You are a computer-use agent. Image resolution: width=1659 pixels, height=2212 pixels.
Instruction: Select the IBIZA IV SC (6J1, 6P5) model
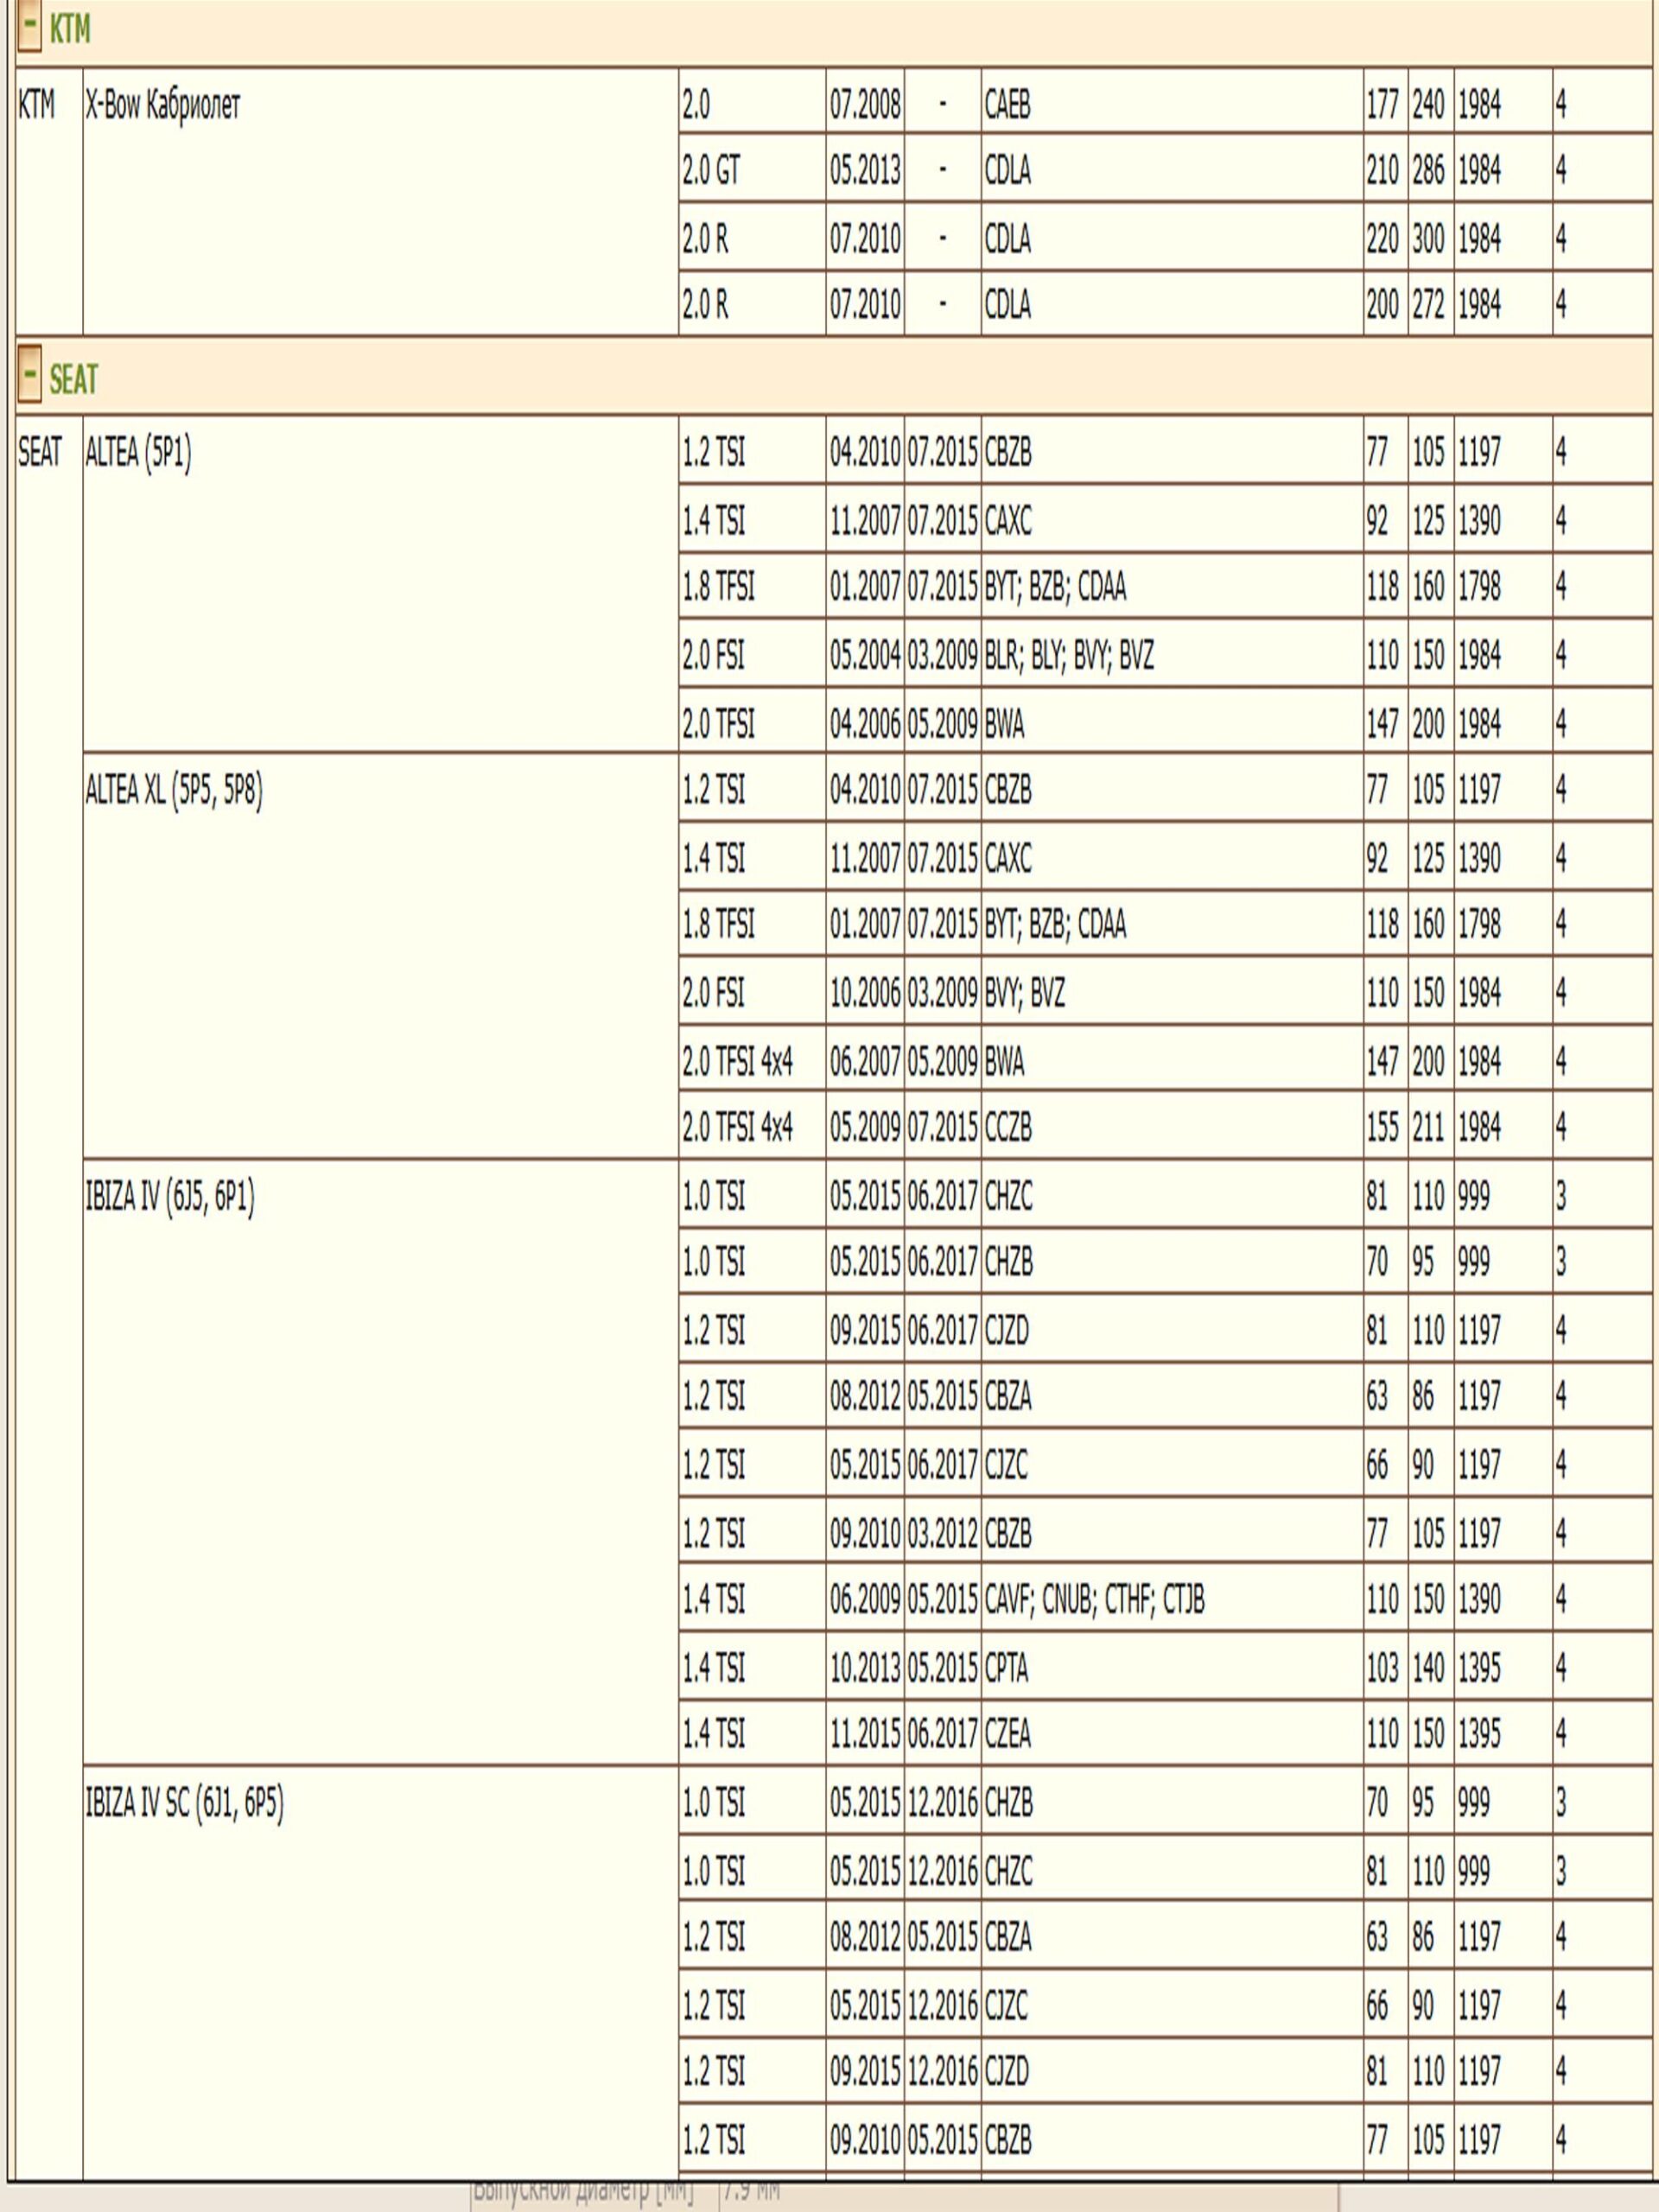click(184, 1803)
